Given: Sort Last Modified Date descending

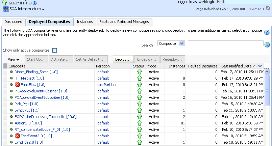Looking at the screenshot, I should pyautogui.click(x=260, y=66).
